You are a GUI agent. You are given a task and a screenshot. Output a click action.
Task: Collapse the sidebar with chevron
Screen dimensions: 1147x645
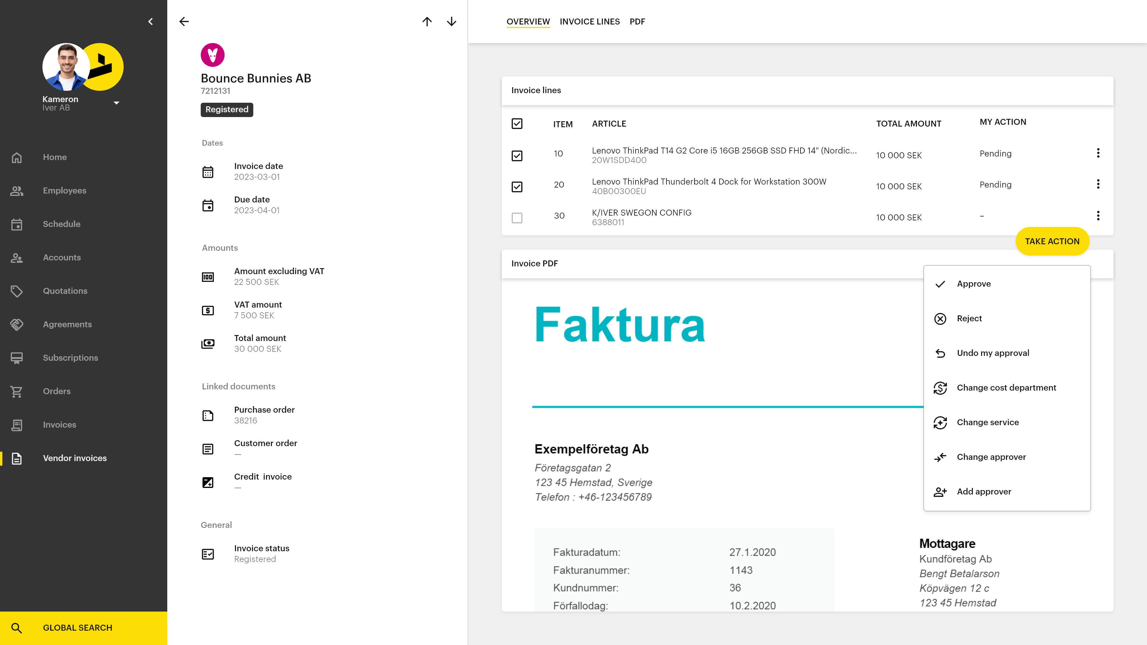(151, 21)
